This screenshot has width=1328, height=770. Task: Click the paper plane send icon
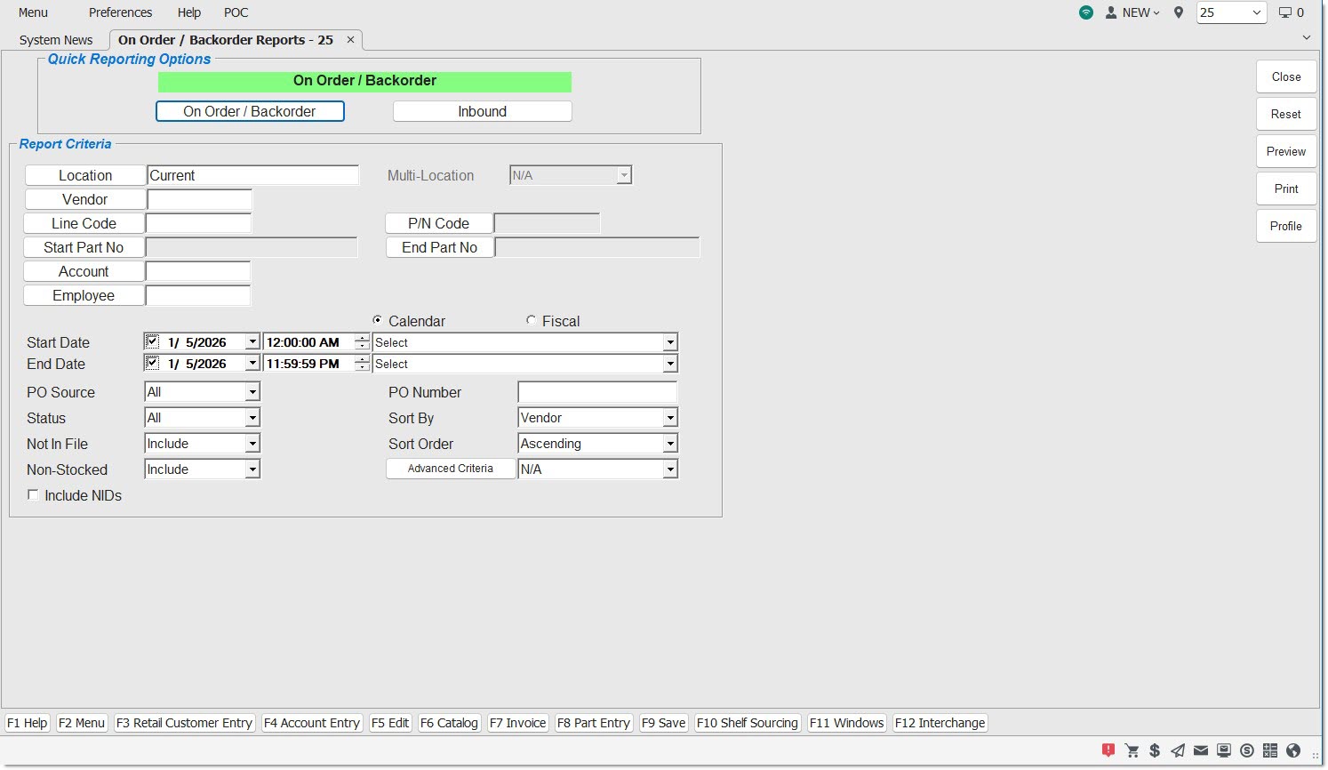point(1178,750)
